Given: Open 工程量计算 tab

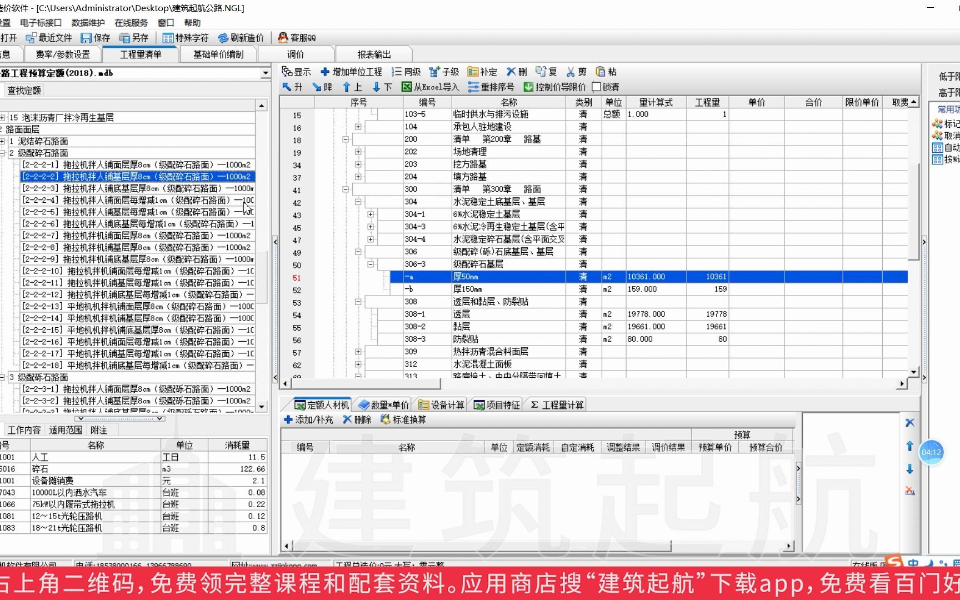Looking at the screenshot, I should pos(557,405).
